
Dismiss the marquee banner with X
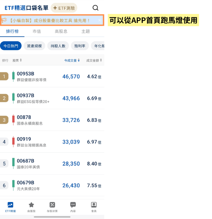click(x=99, y=20)
